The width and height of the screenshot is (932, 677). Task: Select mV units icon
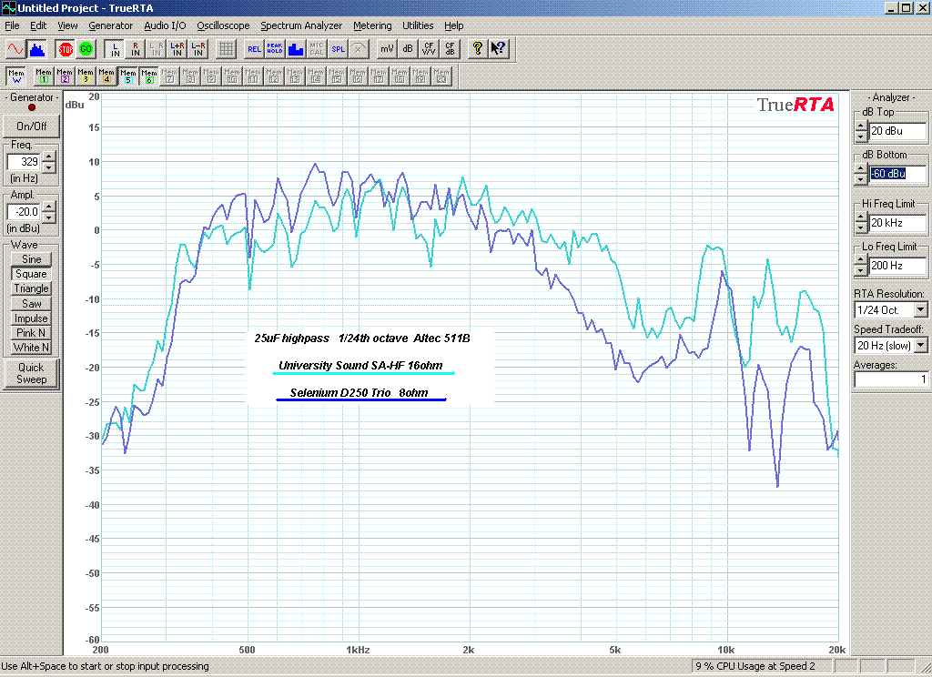pyautogui.click(x=386, y=49)
